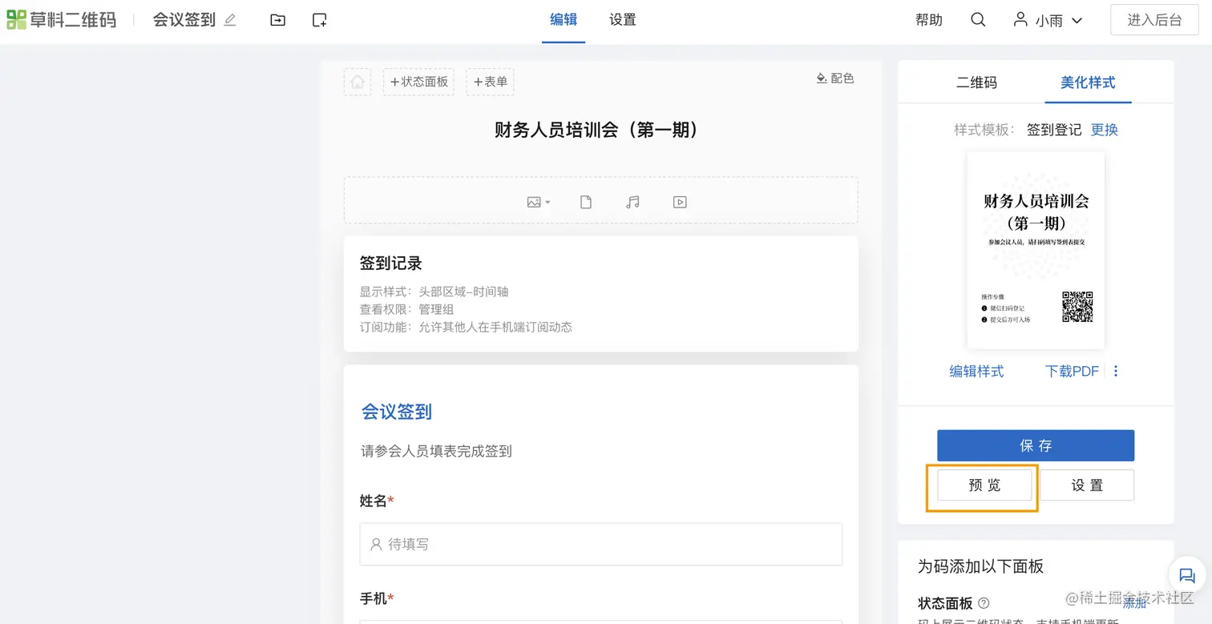Click the home icon box
1212x624 pixels.
358,82
